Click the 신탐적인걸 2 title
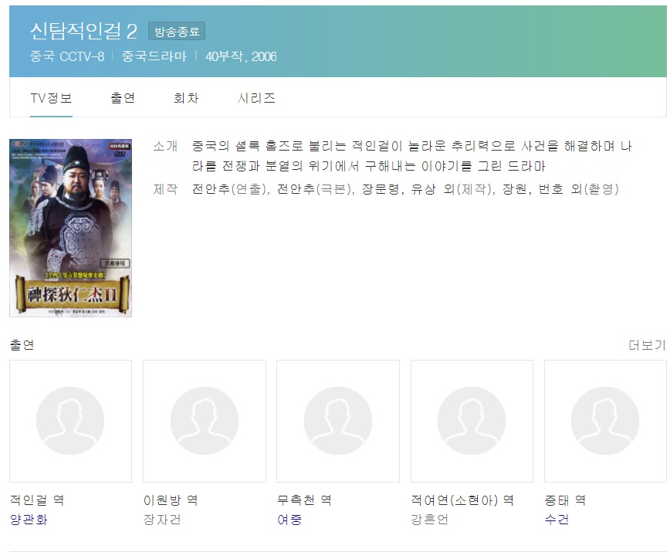Viewport: 670px width, 559px height. click(x=83, y=31)
